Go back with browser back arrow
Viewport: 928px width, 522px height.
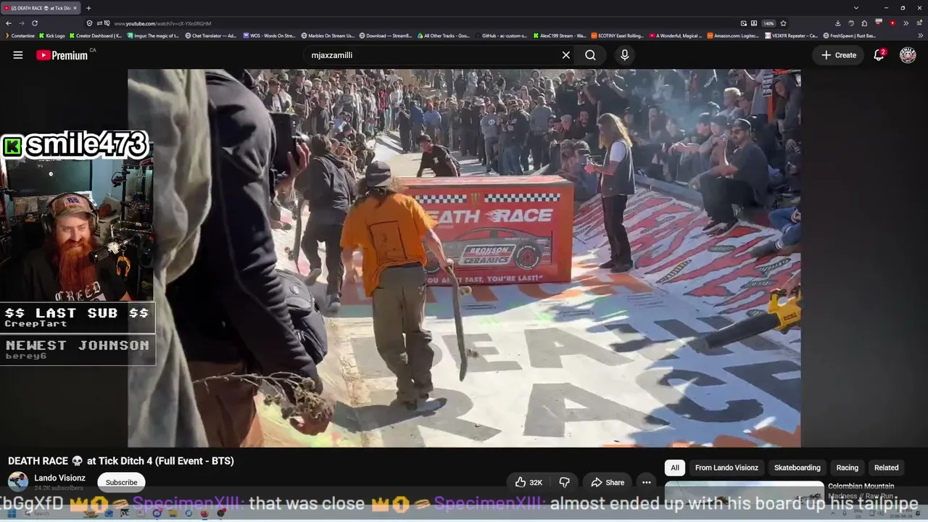(9, 23)
